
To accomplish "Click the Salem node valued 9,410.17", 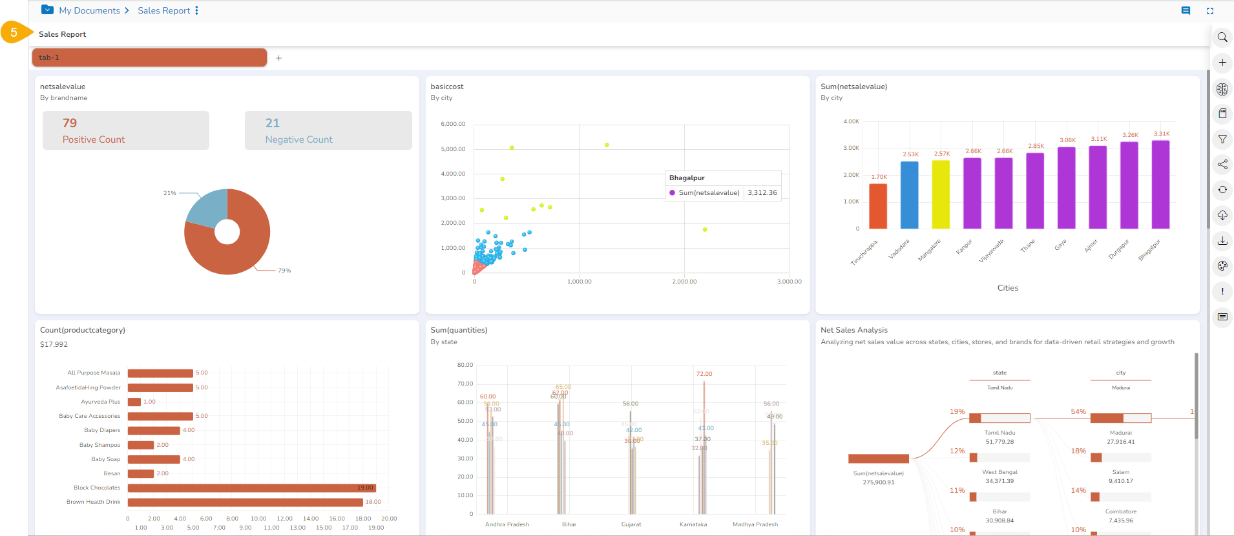I will pos(1121,457).
